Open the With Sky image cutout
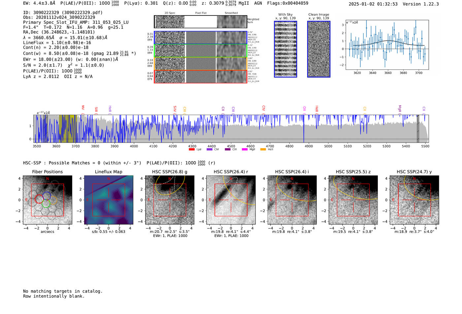 tap(285, 49)
